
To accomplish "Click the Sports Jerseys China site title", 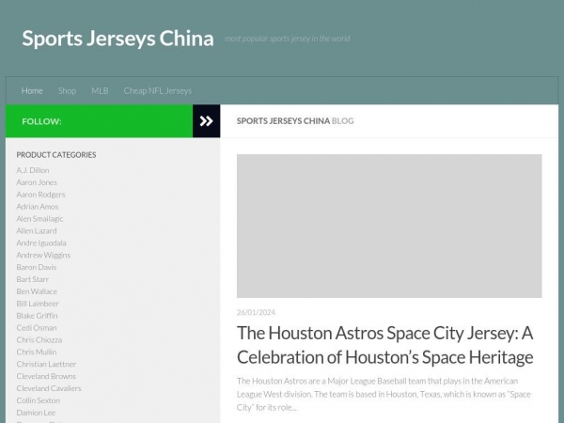I will [117, 39].
